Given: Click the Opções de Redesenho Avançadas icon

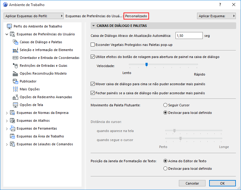Looking at the screenshot, I should [x=15, y=97].
